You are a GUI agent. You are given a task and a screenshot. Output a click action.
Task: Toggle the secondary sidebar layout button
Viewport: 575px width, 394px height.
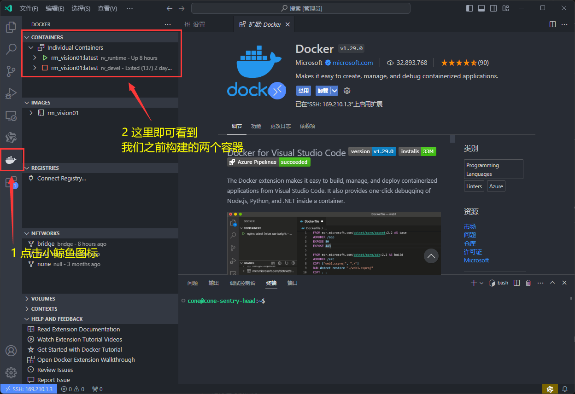(493, 8)
